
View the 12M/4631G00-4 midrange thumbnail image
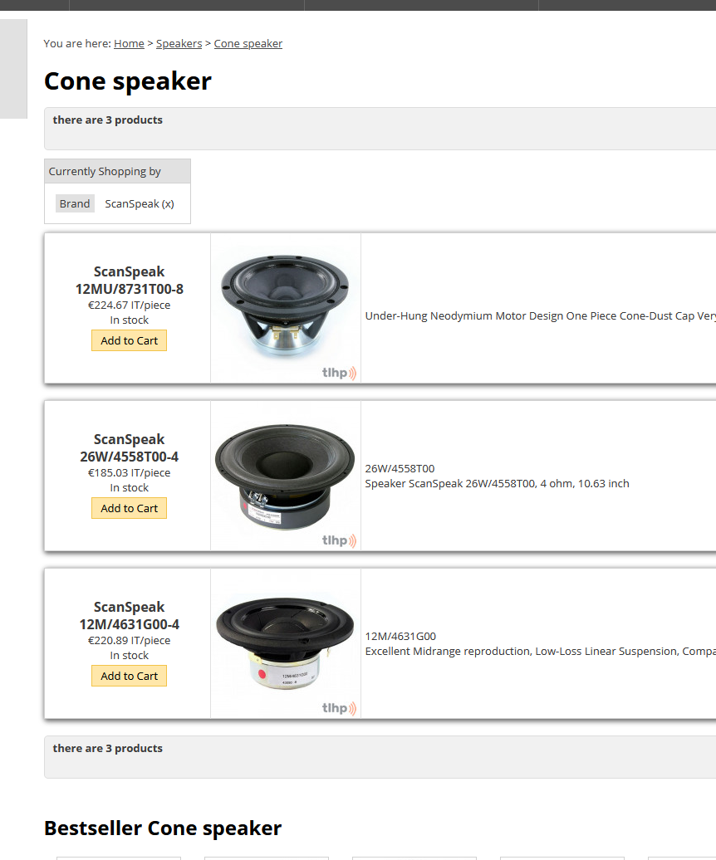click(x=285, y=642)
